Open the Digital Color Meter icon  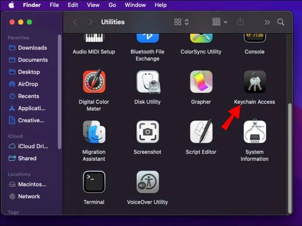click(94, 81)
